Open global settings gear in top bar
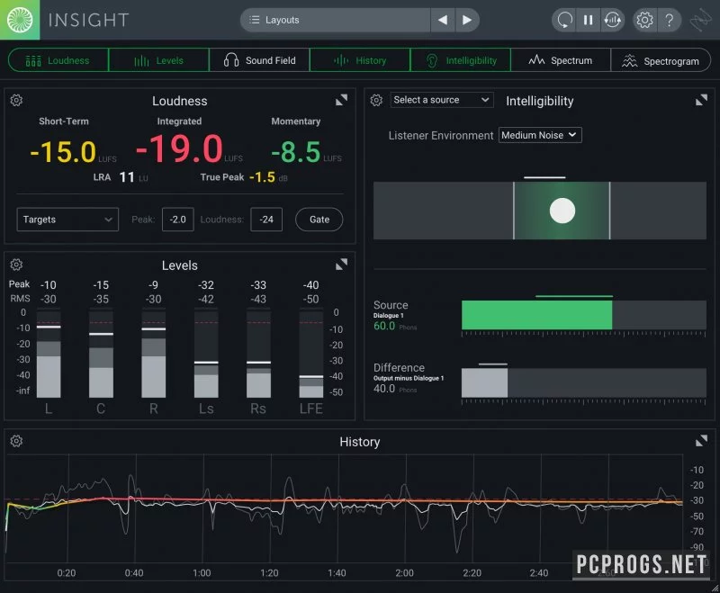 point(644,20)
